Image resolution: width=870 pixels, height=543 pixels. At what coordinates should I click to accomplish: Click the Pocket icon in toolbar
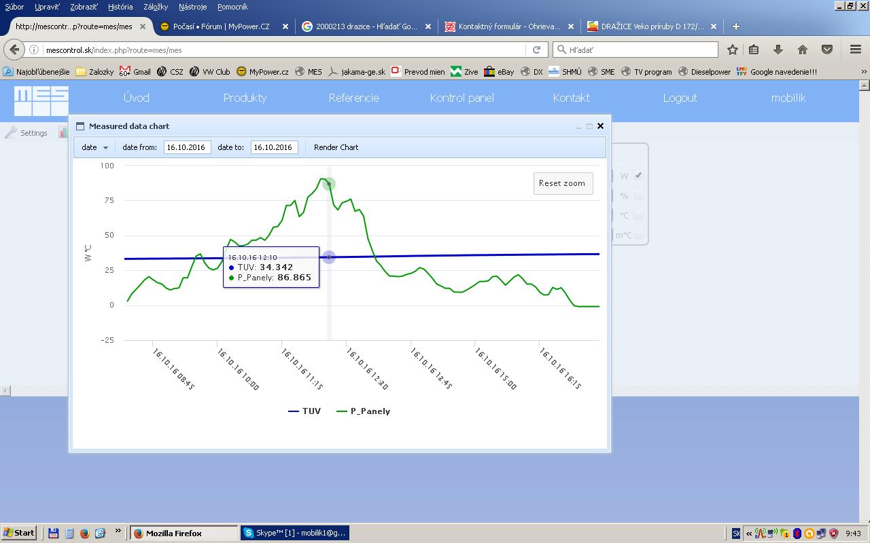click(827, 50)
